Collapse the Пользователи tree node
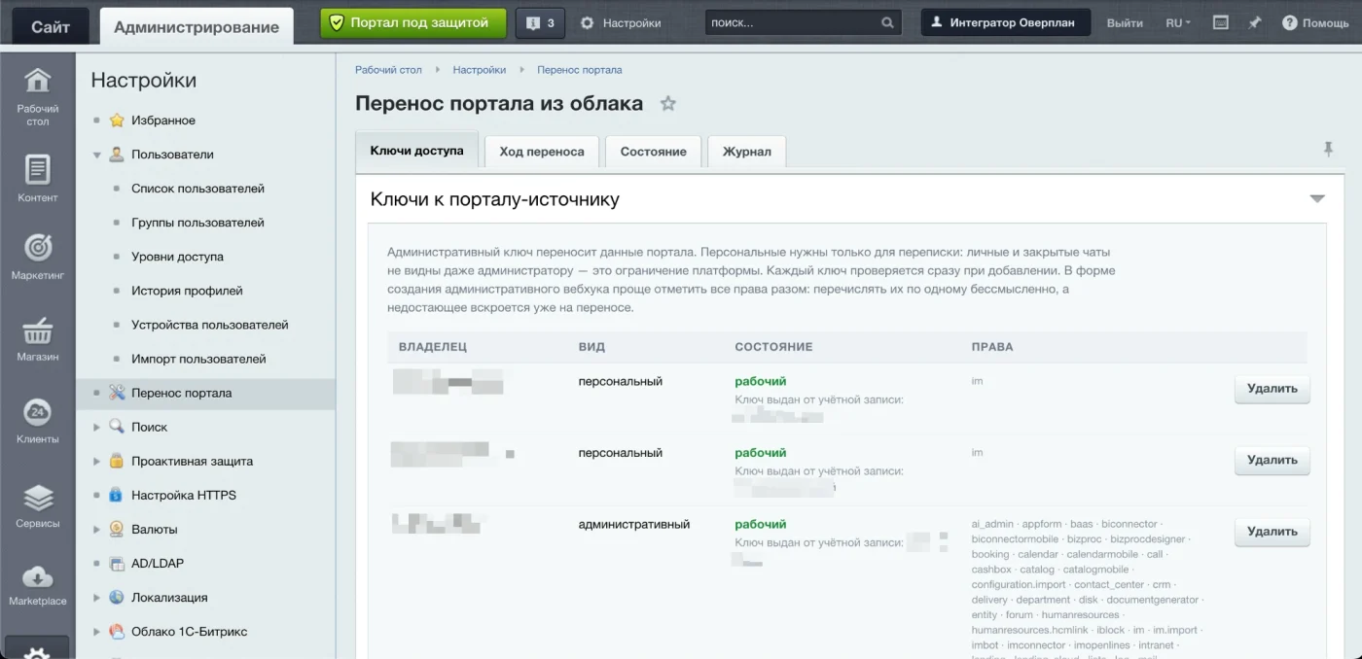The image size is (1362, 659). point(96,155)
